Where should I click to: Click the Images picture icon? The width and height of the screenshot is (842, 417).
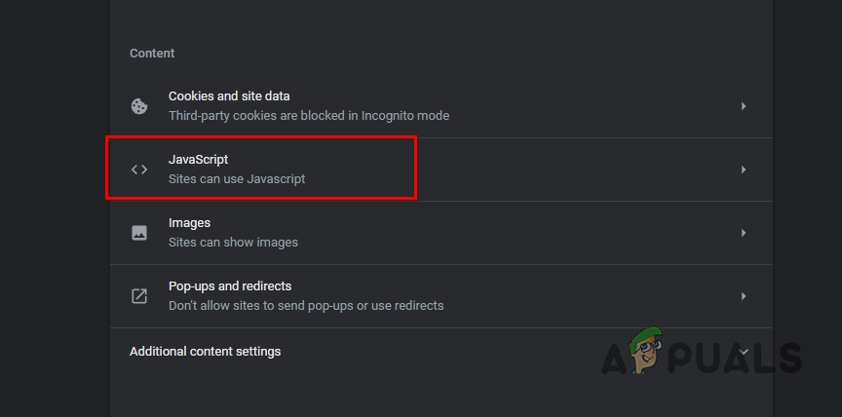[139, 233]
